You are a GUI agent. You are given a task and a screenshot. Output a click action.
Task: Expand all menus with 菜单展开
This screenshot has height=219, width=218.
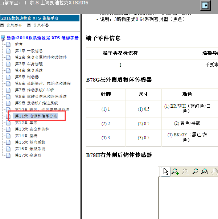[14, 25]
